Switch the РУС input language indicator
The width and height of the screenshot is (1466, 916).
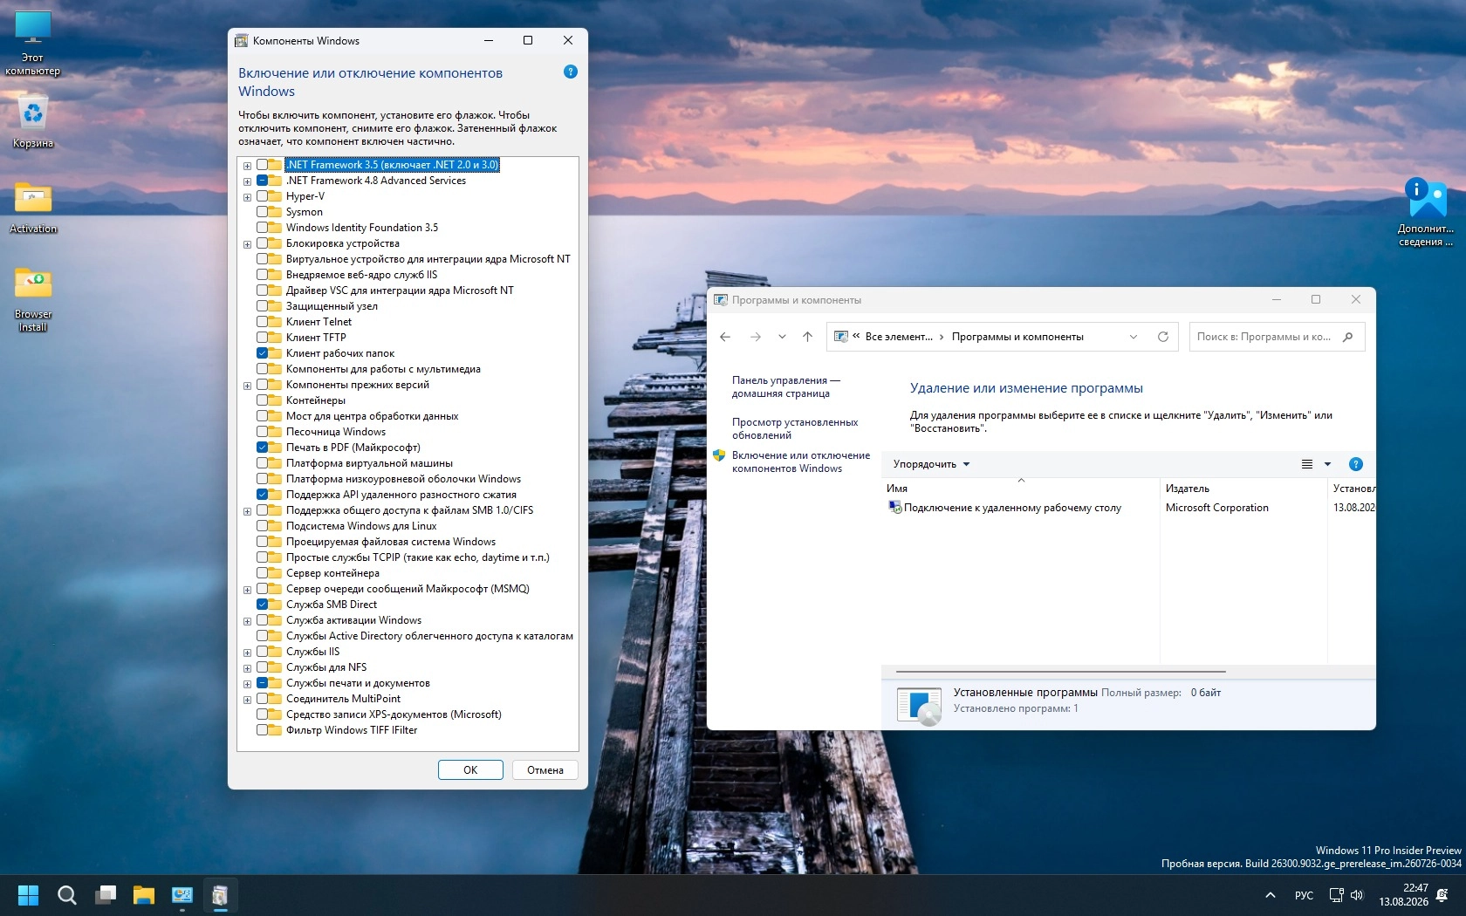click(x=1304, y=895)
